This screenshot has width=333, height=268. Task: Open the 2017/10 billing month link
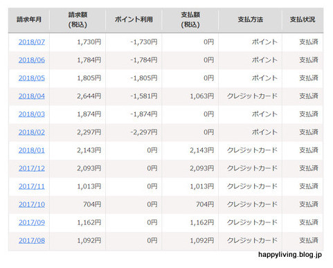[32, 204]
